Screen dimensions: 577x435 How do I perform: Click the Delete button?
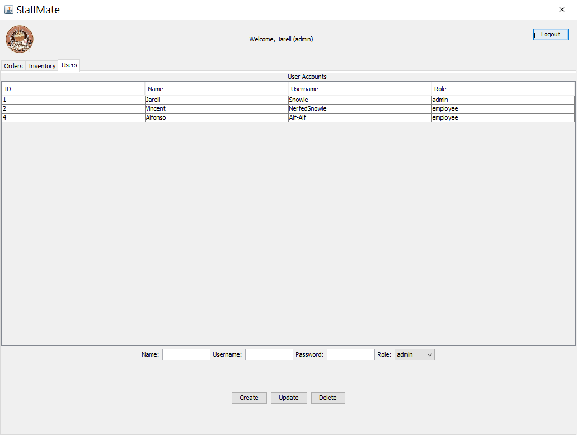(x=328, y=398)
